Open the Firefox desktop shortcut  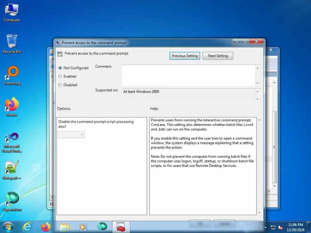(x=12, y=107)
